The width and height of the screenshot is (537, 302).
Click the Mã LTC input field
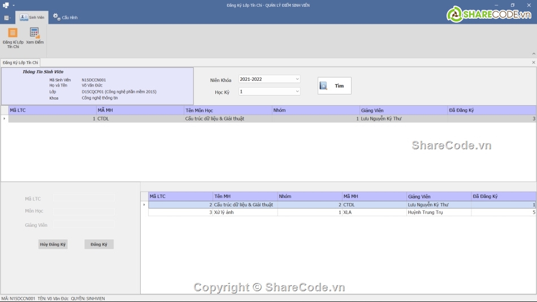tap(84, 198)
